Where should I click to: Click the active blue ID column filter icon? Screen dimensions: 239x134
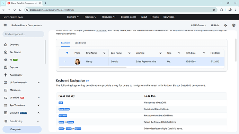(67, 53)
